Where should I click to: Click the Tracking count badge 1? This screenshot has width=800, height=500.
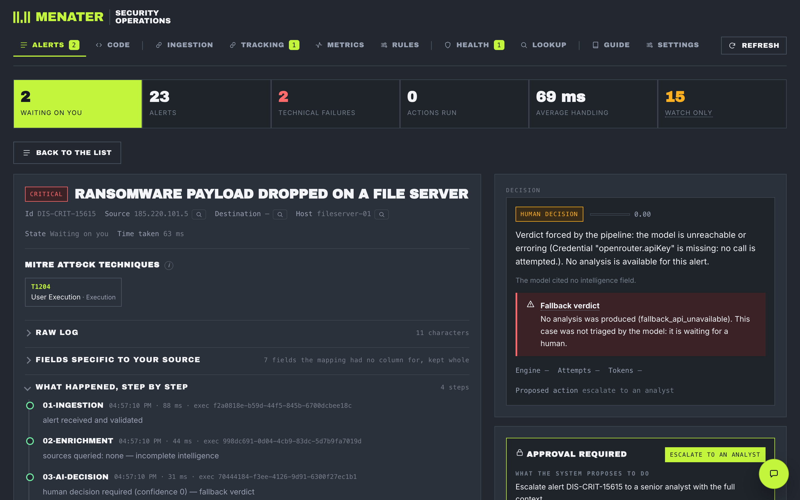point(294,45)
